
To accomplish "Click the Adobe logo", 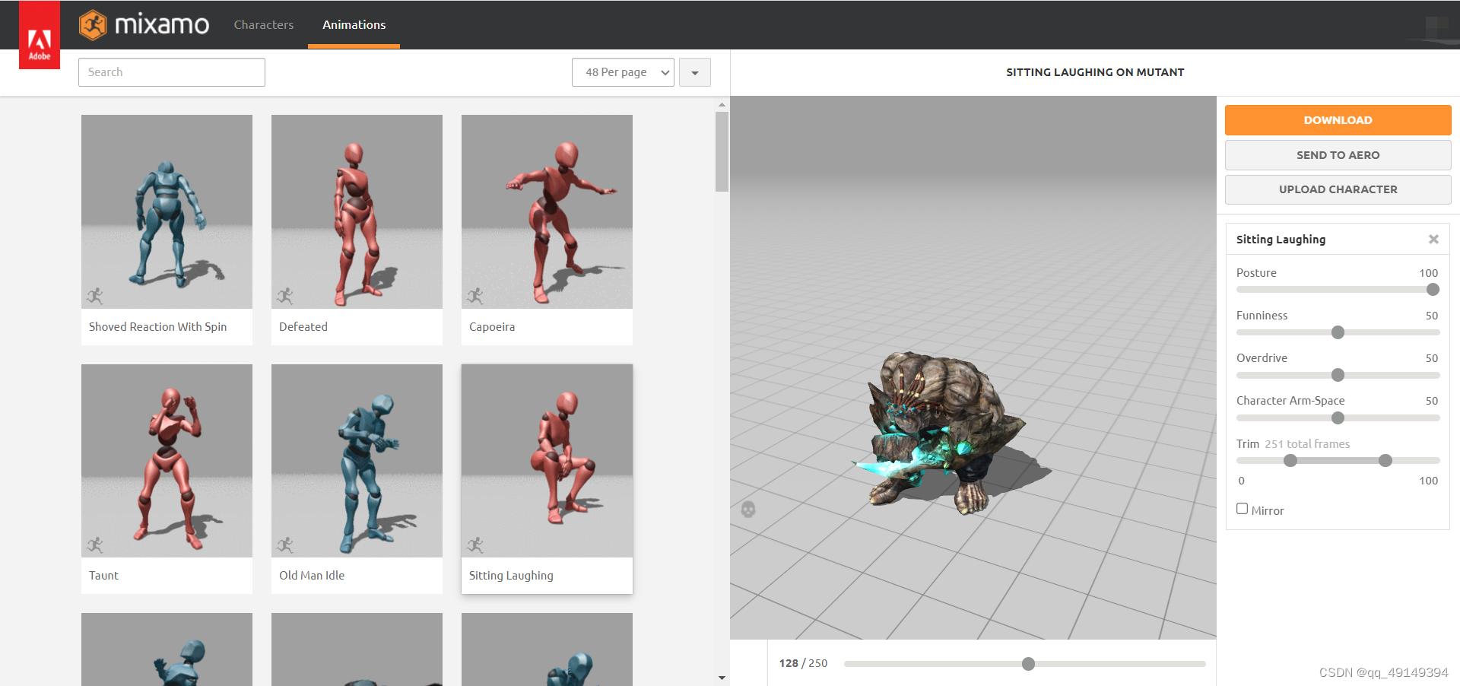I will pos(40,35).
